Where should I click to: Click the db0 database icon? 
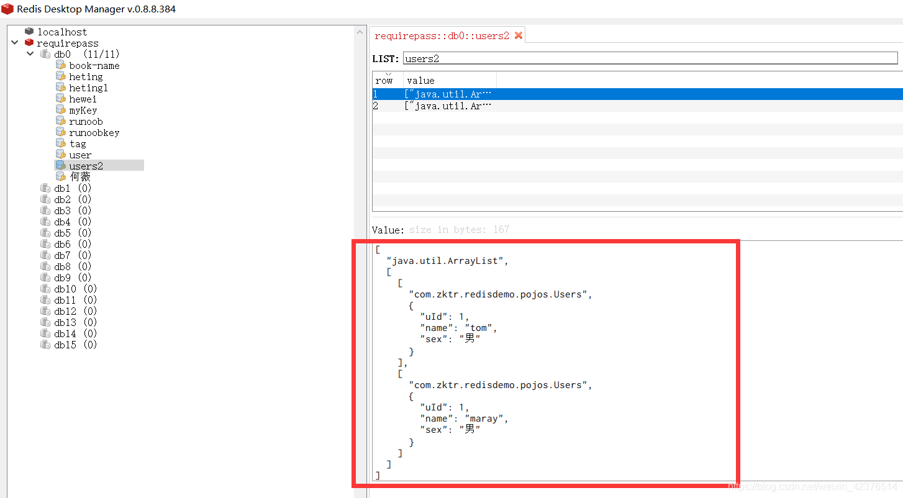(45, 54)
